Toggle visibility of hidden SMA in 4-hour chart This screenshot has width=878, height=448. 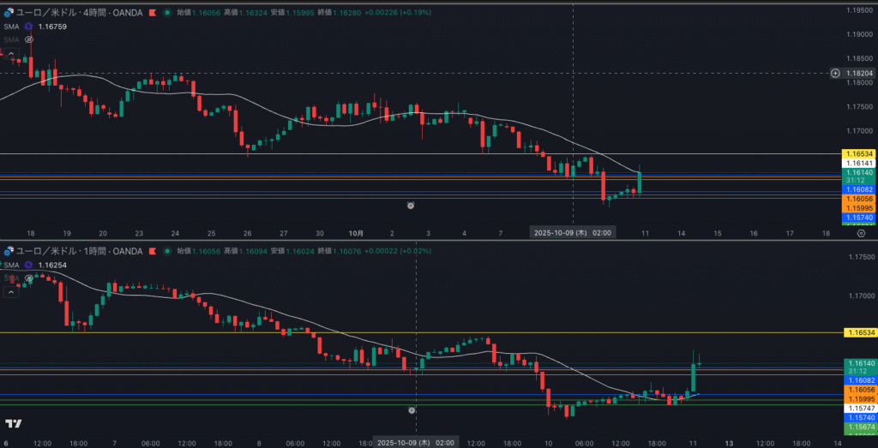29,39
